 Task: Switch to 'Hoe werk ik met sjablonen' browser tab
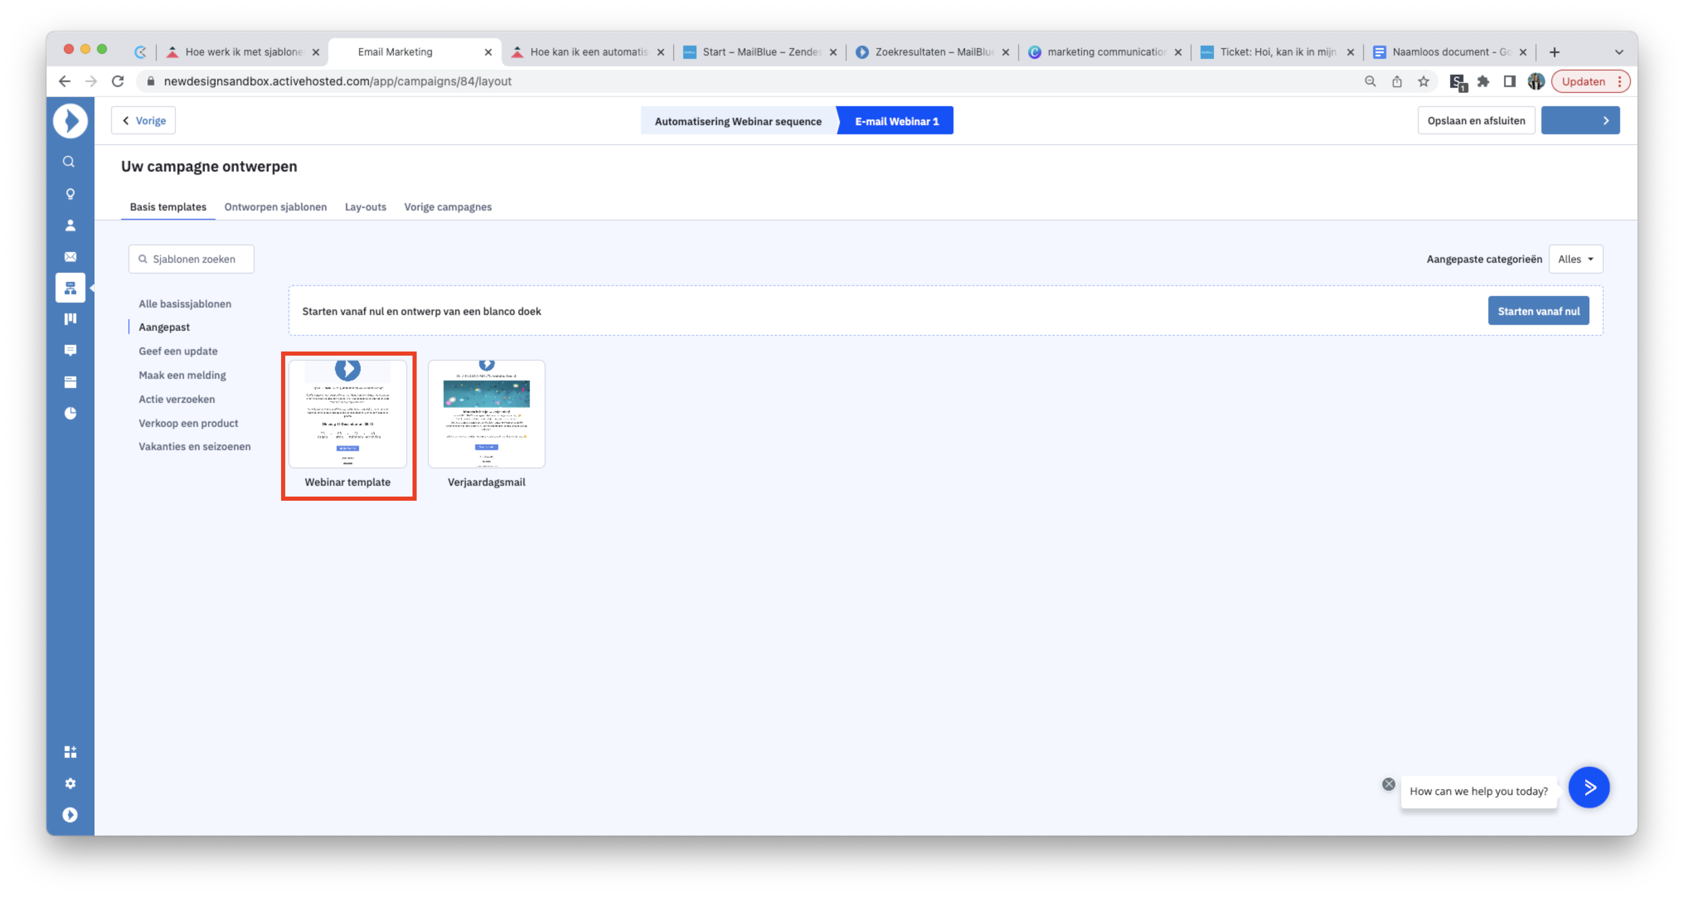243,52
